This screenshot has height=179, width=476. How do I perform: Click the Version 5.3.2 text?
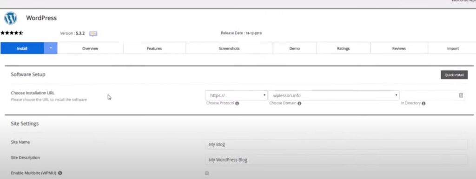pyautogui.click(x=72, y=33)
